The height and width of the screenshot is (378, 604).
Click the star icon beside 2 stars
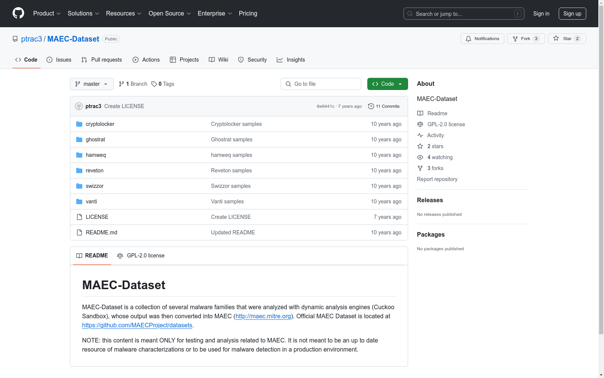click(x=420, y=146)
